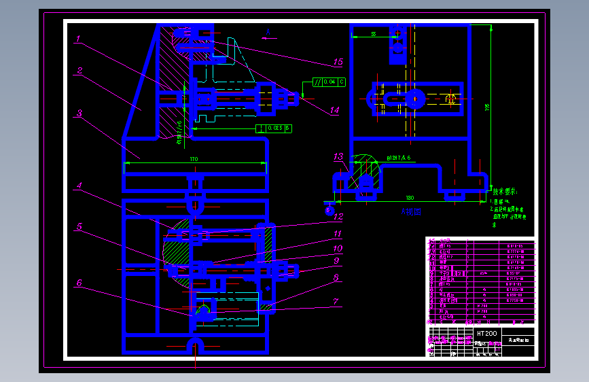This screenshot has height=382, width=589.
Task: Click part callout number 4
Action: (x=79, y=186)
